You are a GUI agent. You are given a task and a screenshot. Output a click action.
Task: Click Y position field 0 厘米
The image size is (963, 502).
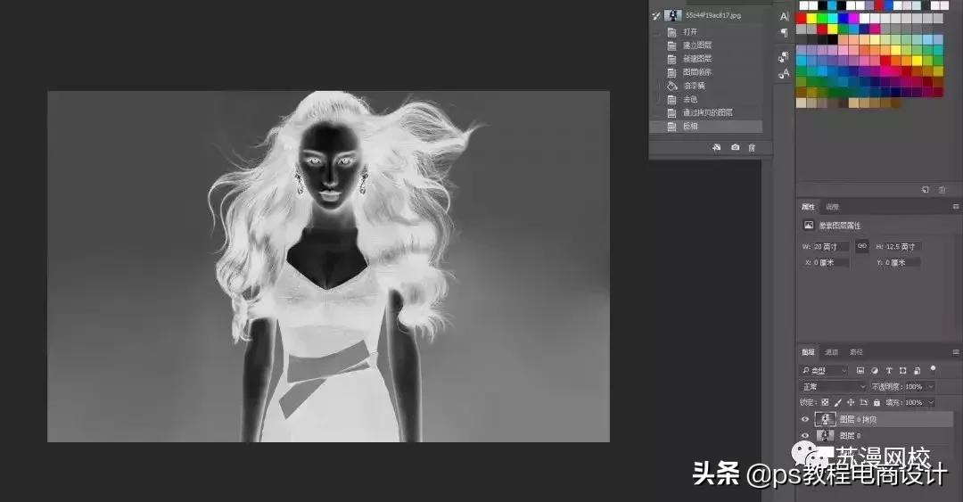[x=902, y=262]
